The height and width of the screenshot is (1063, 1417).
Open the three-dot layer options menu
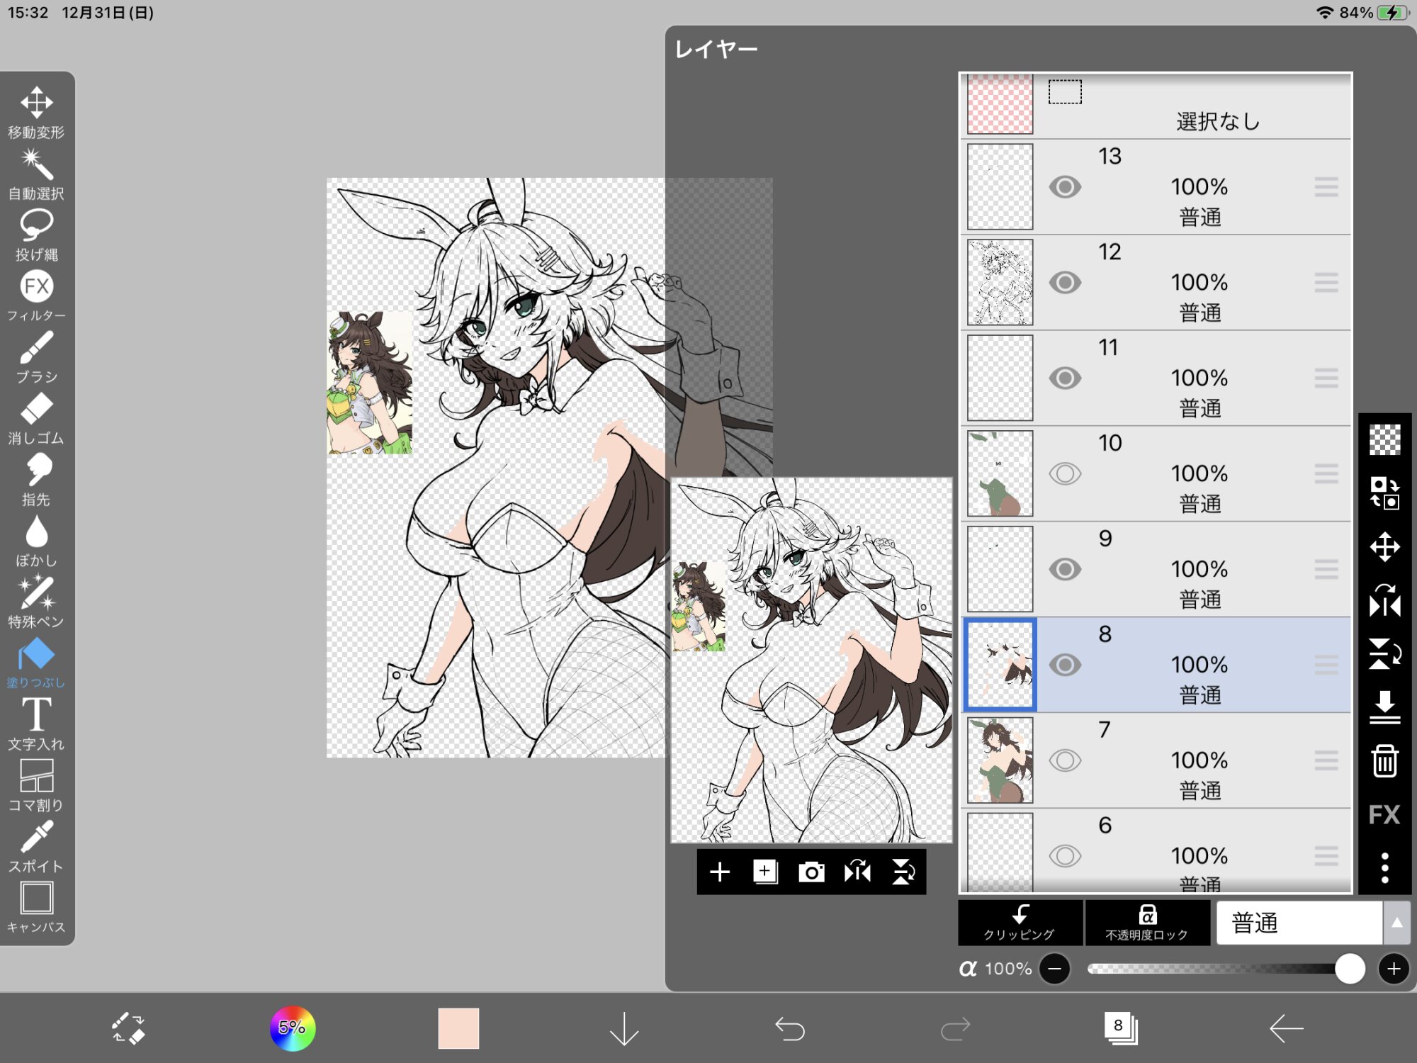click(x=1384, y=868)
